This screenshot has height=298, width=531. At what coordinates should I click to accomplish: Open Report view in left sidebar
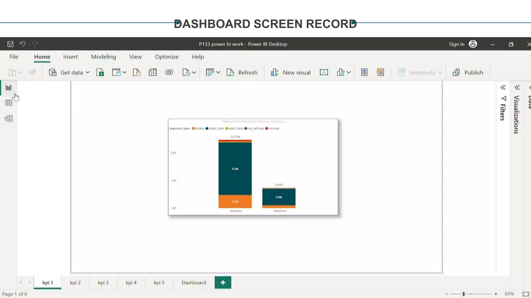point(9,88)
